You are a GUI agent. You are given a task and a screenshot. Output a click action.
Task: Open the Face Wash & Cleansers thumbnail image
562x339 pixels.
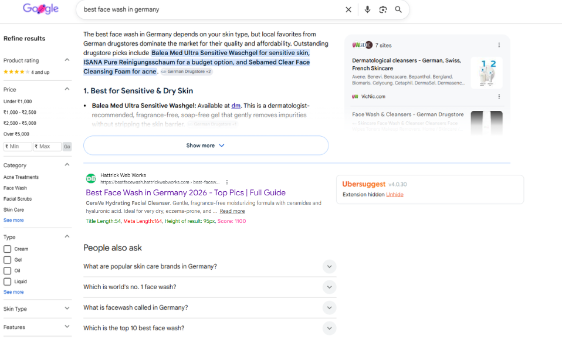(486, 123)
